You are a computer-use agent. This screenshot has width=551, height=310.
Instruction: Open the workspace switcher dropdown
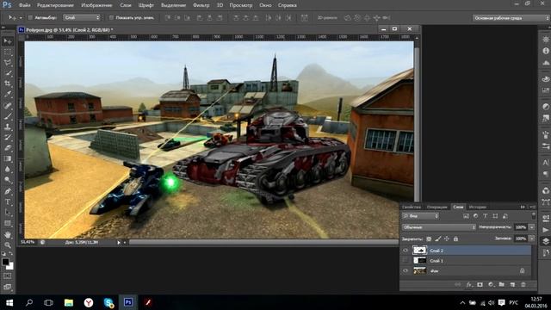[x=511, y=18]
